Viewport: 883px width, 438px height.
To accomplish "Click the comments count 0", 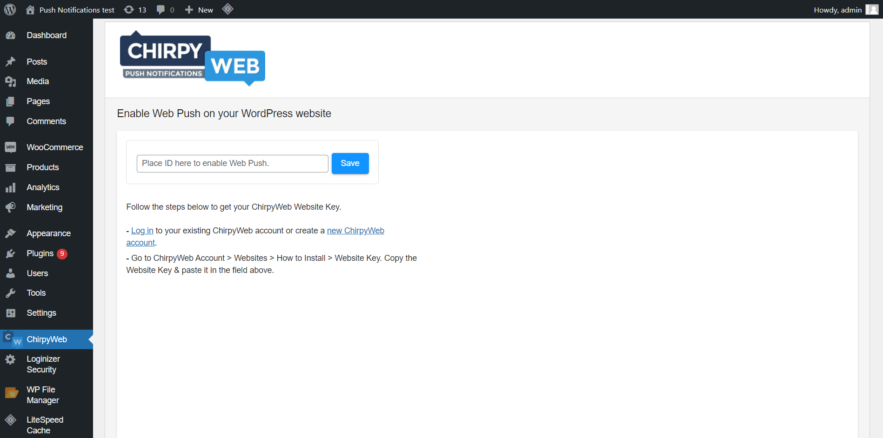I will 172,10.
